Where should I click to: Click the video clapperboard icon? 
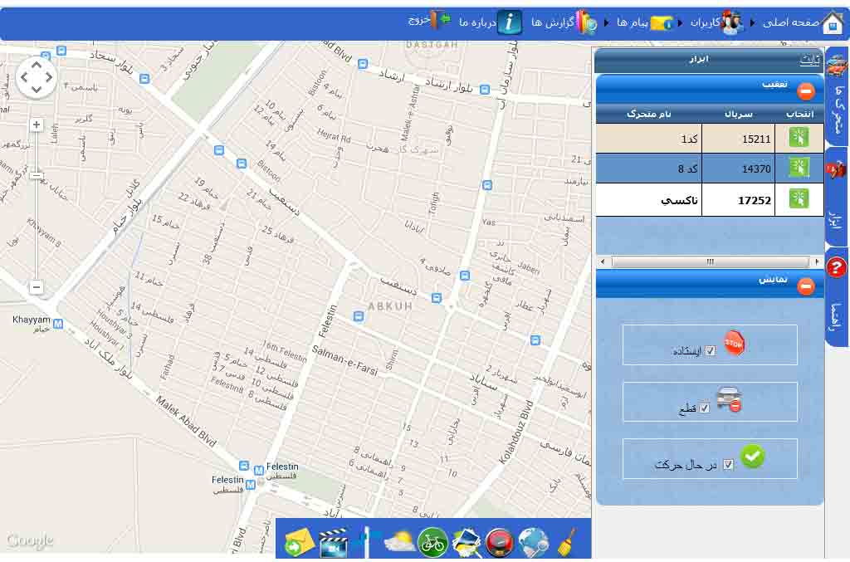click(x=333, y=543)
